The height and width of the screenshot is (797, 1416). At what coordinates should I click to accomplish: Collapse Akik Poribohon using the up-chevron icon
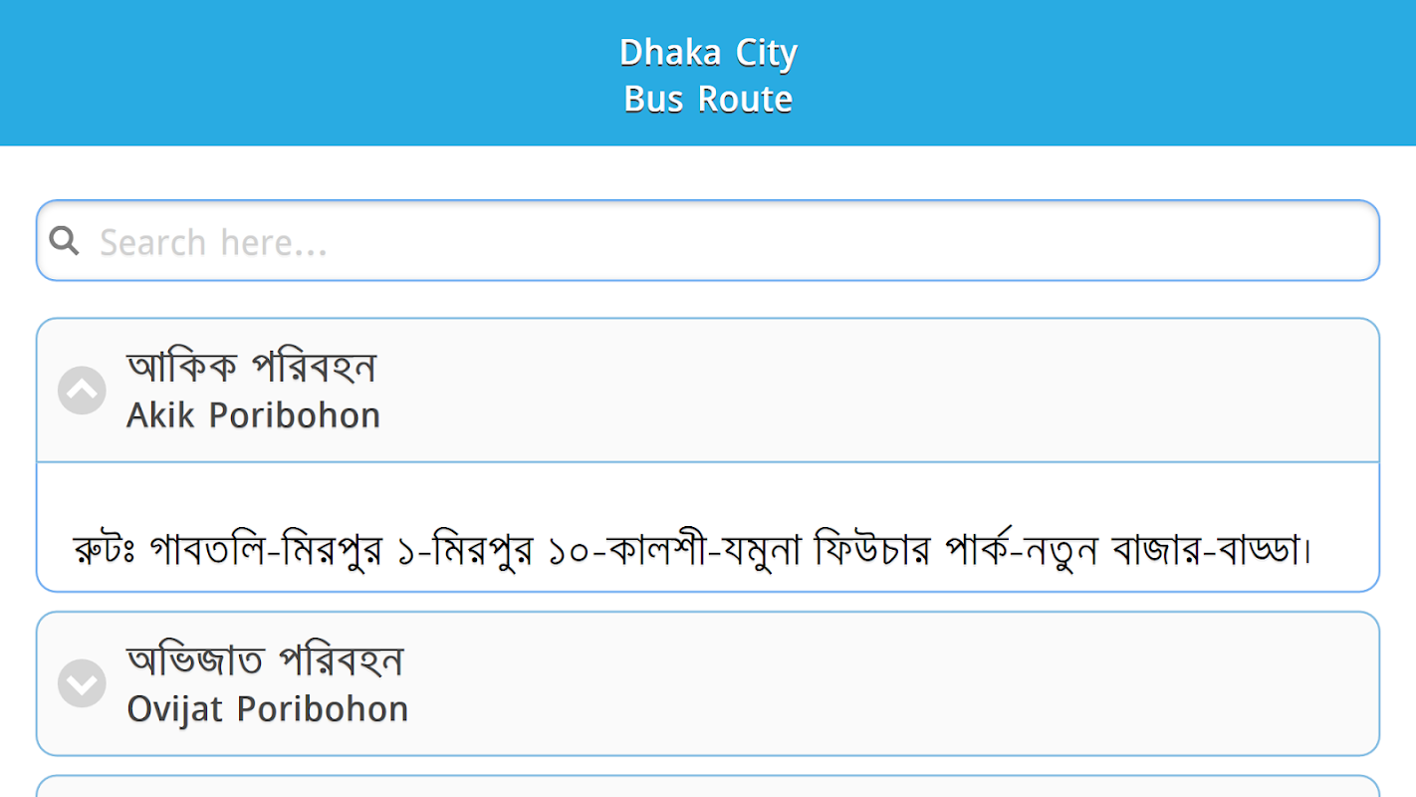(82, 390)
